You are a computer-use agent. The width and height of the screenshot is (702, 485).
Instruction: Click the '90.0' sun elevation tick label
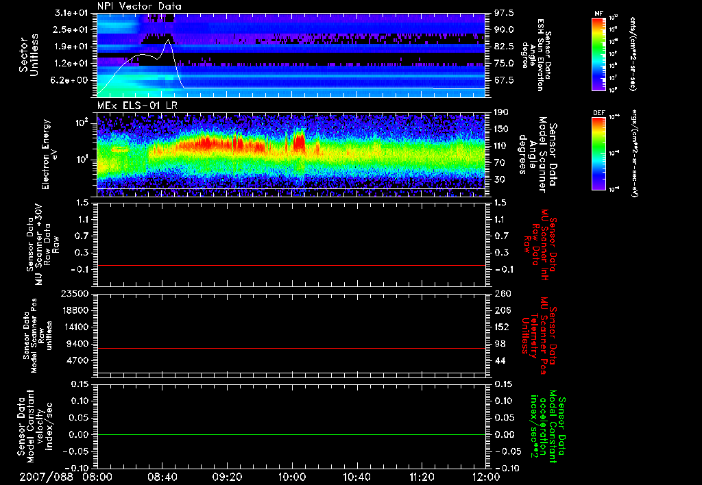coord(504,29)
